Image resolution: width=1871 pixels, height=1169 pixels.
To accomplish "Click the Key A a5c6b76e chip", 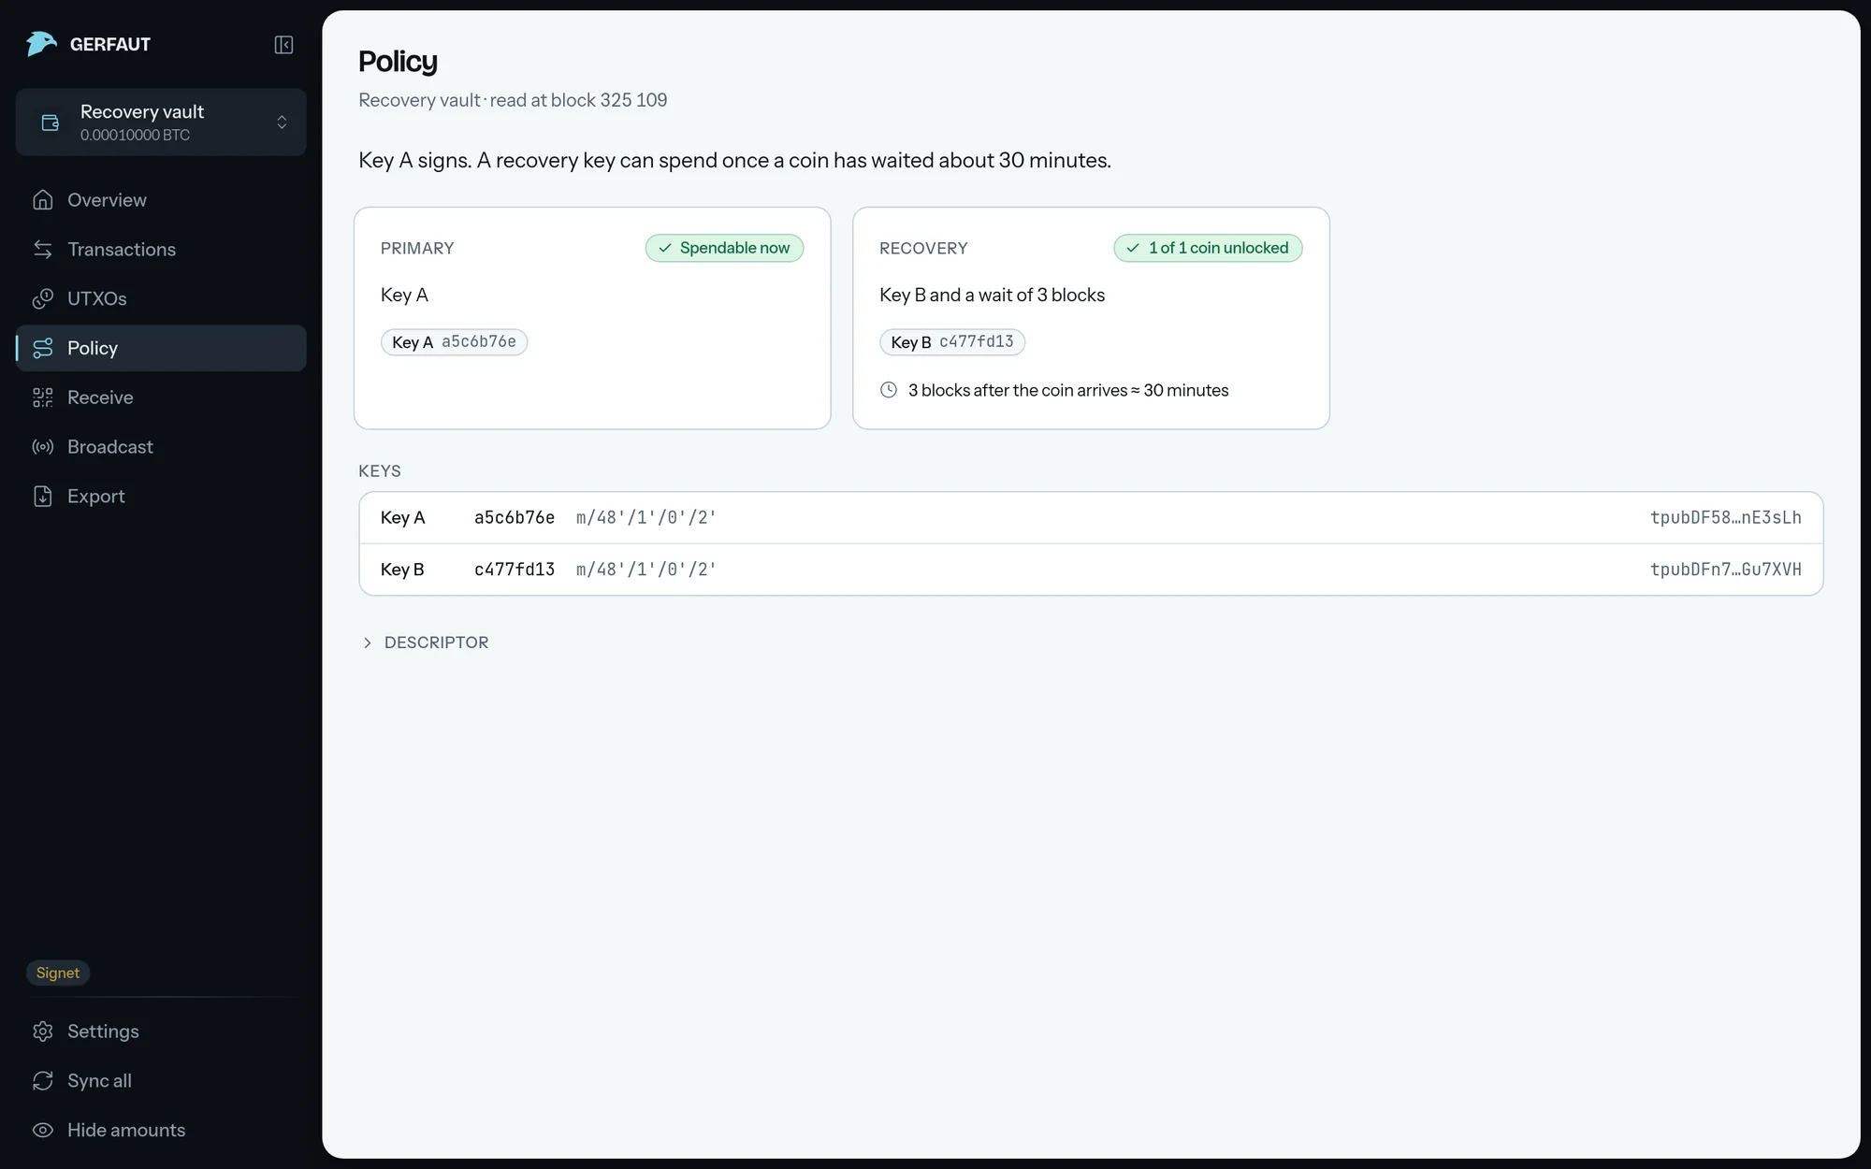I will [454, 342].
